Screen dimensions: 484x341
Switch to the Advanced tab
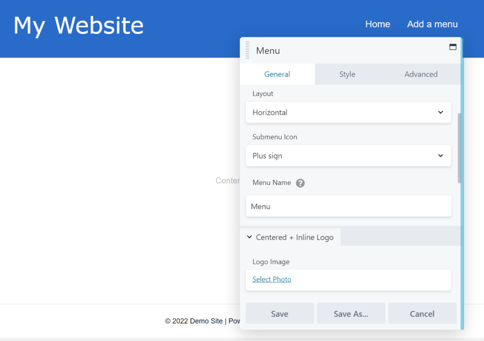(421, 74)
